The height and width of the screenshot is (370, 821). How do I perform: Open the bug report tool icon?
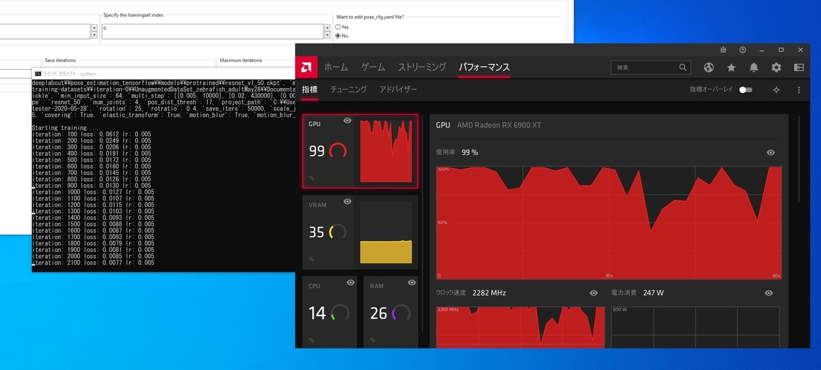(723, 50)
